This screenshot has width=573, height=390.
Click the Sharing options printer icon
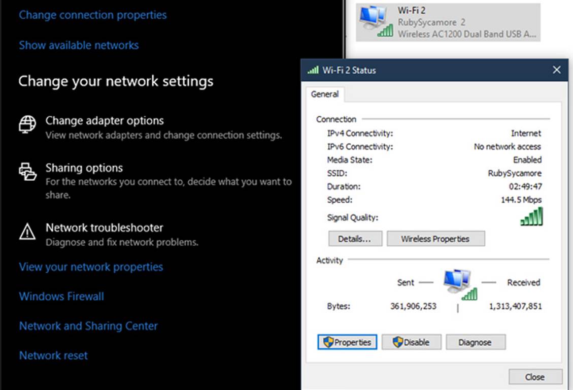[27, 172]
